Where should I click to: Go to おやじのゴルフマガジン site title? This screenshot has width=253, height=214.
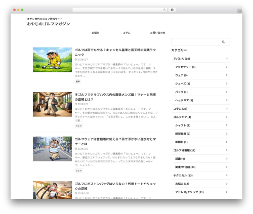click(49, 24)
